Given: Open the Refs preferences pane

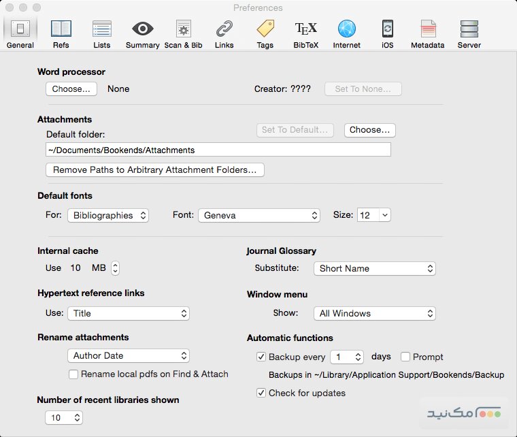Looking at the screenshot, I should click(61, 33).
